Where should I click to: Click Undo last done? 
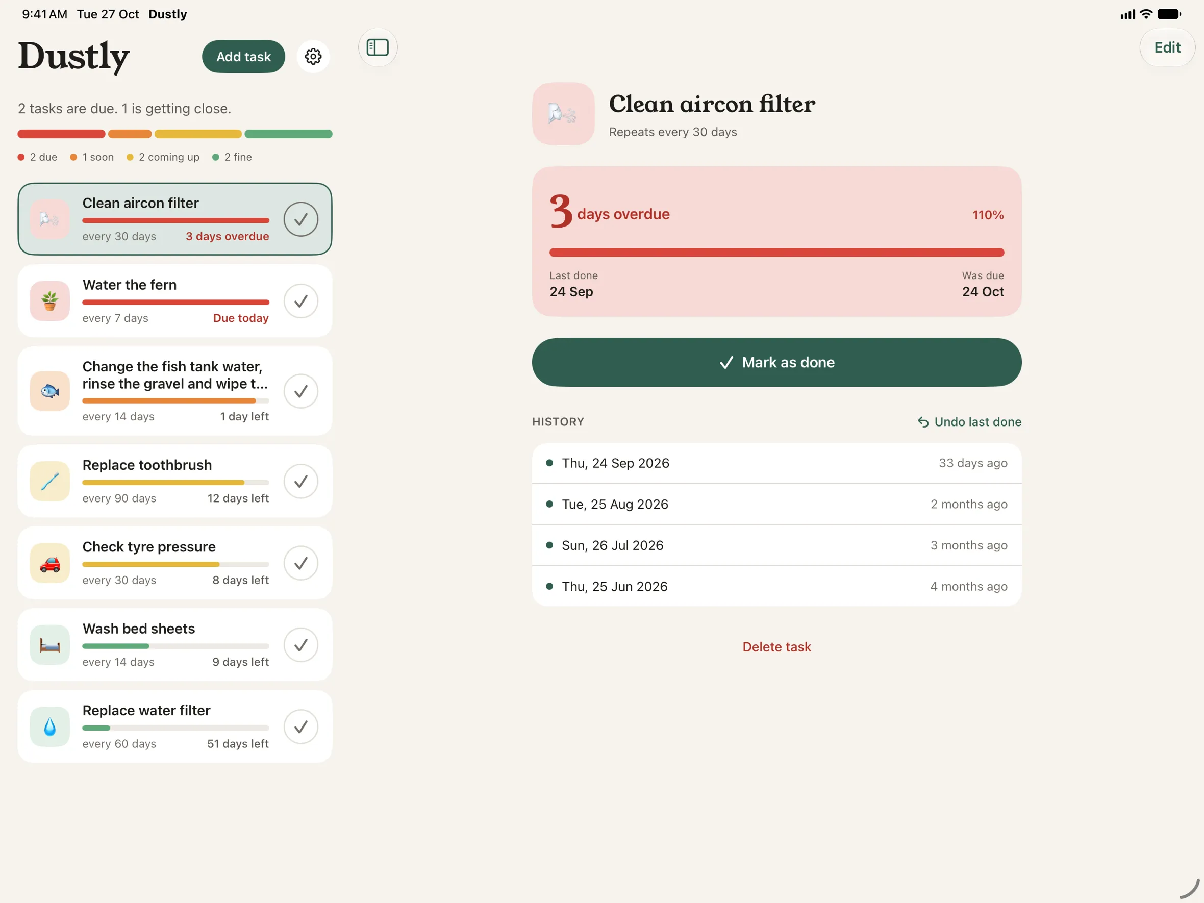[x=969, y=422]
